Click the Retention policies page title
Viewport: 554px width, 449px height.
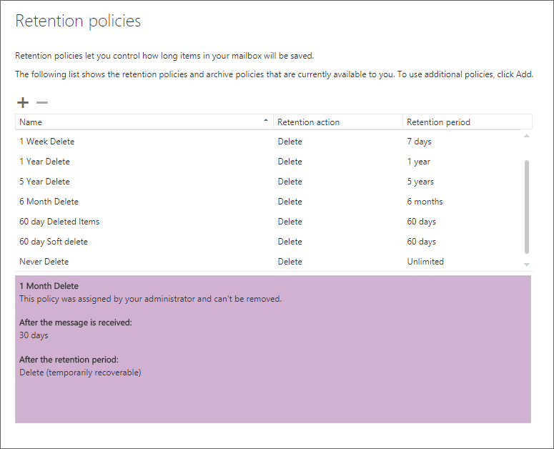78,21
